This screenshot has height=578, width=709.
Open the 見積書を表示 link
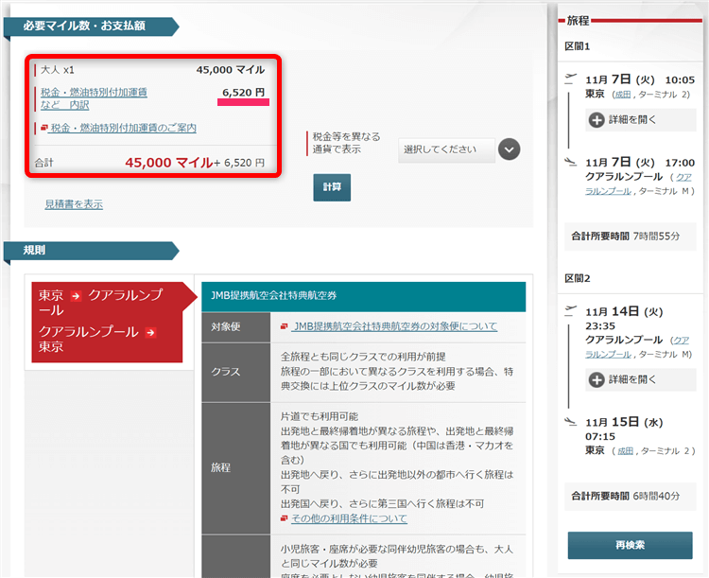pos(74,203)
